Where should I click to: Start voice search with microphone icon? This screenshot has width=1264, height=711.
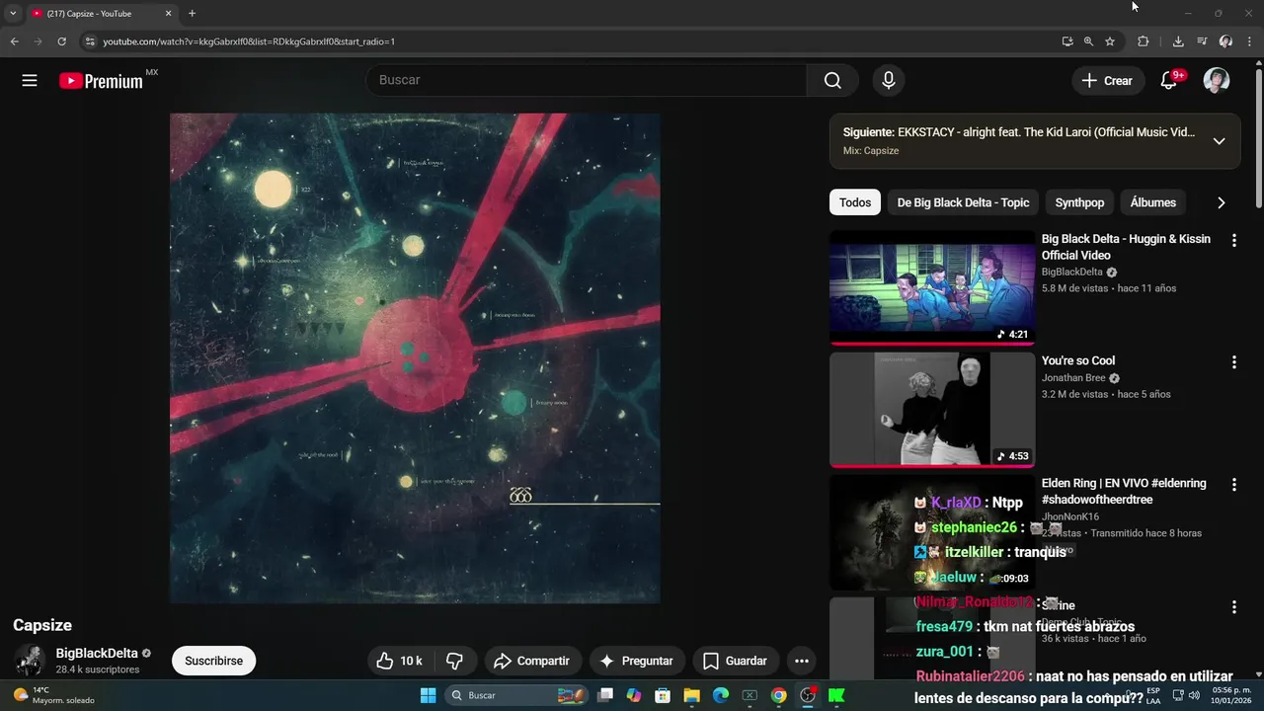coord(889,81)
